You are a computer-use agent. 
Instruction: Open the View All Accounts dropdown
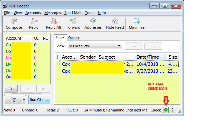(95, 46)
